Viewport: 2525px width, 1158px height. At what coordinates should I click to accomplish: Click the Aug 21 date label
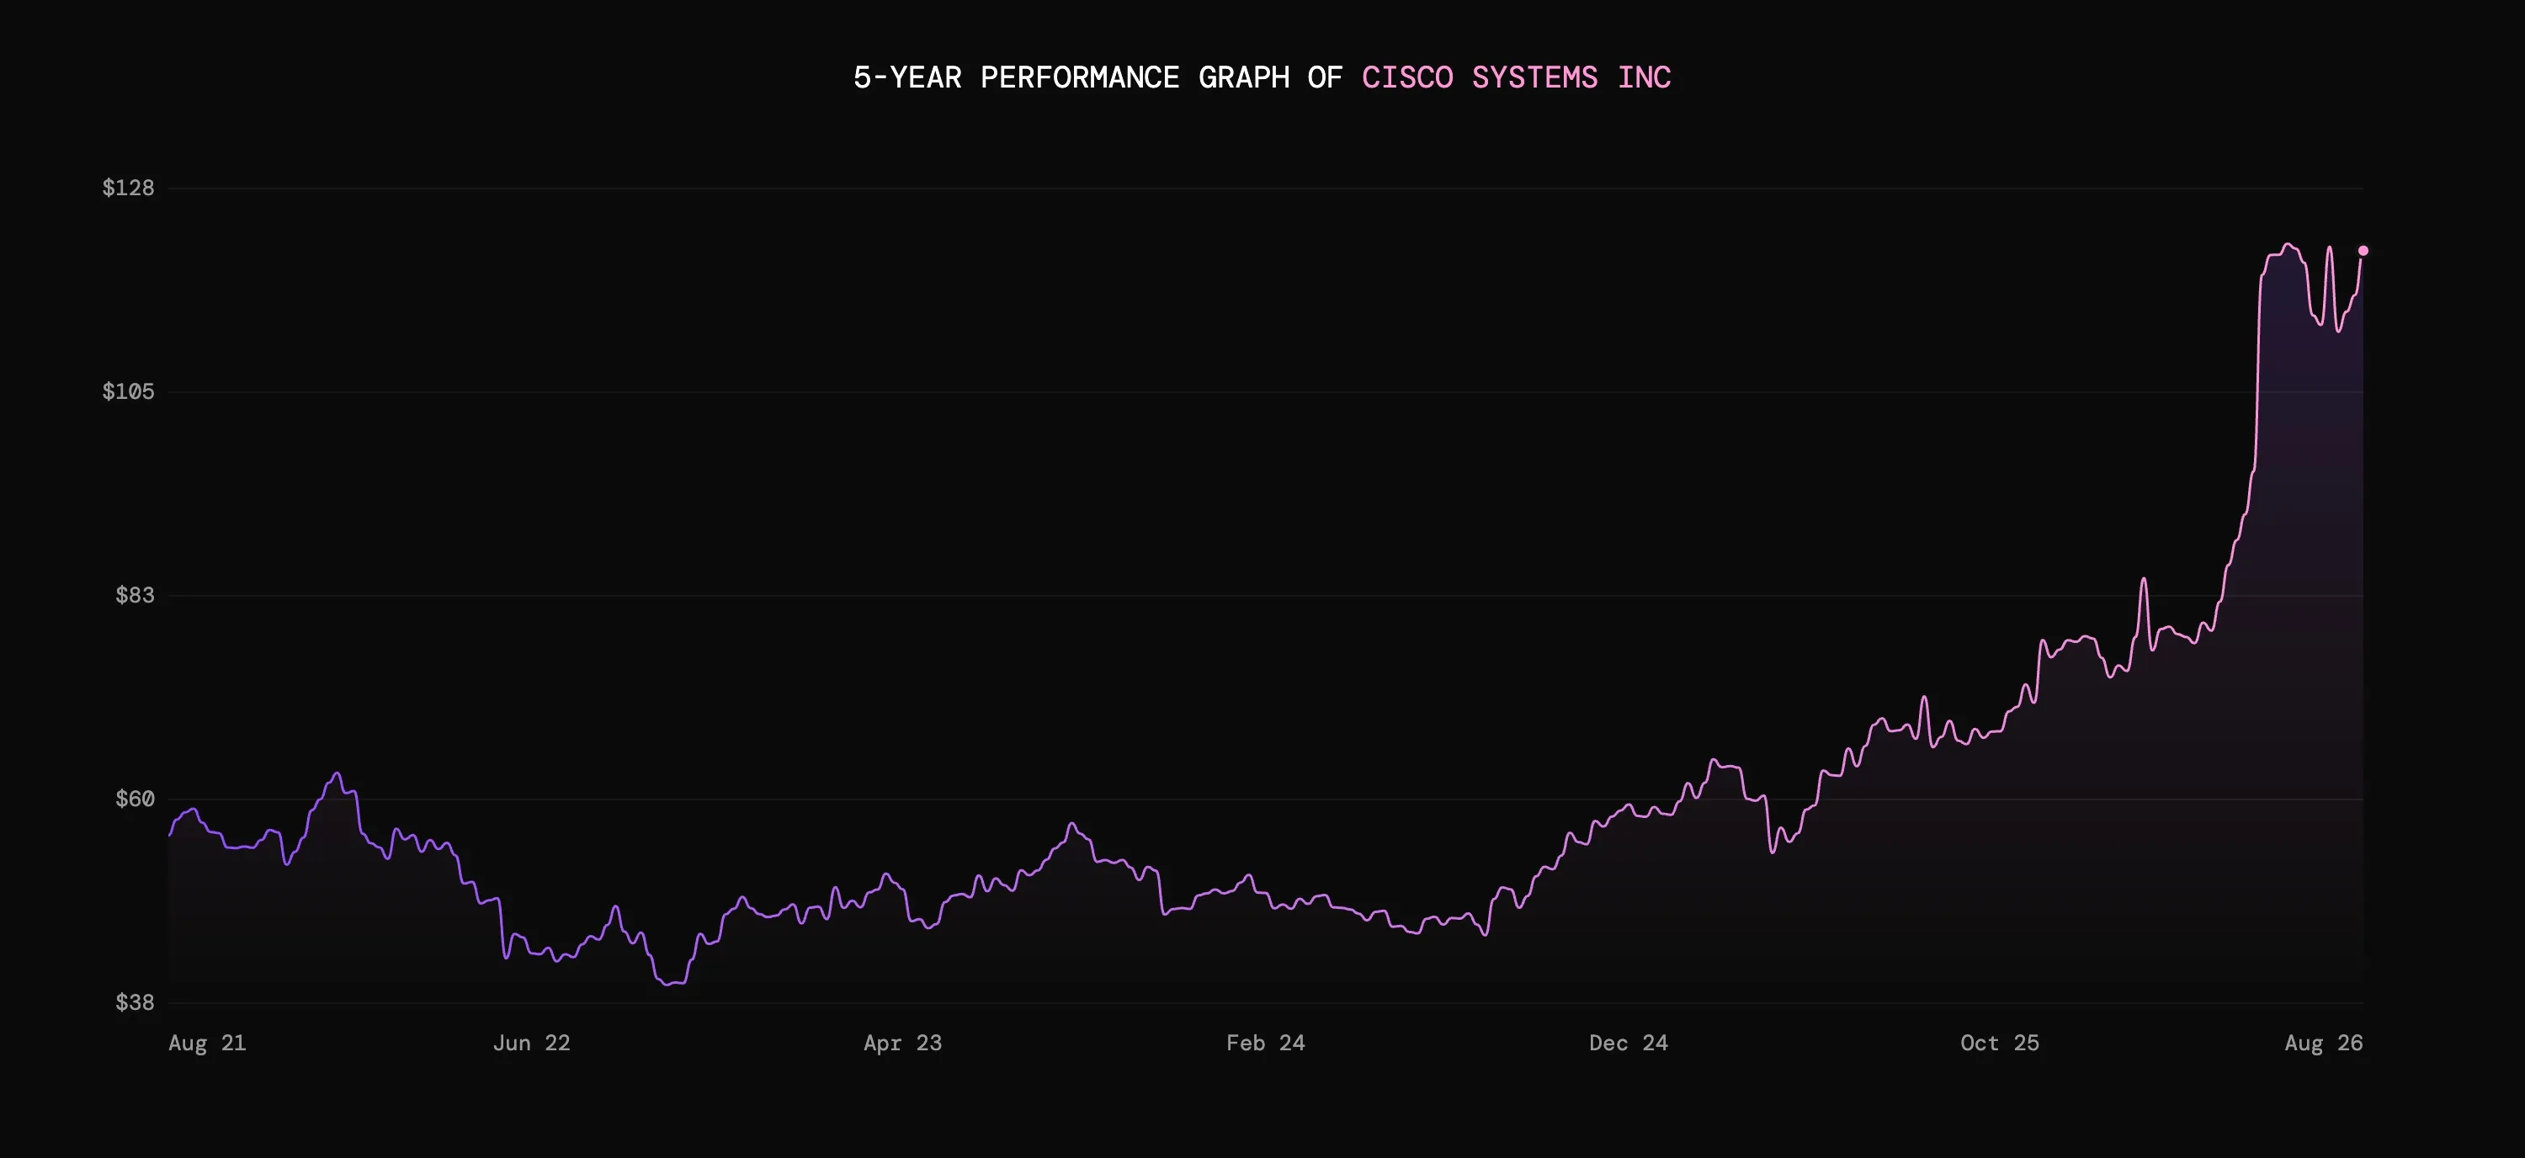(x=207, y=1043)
